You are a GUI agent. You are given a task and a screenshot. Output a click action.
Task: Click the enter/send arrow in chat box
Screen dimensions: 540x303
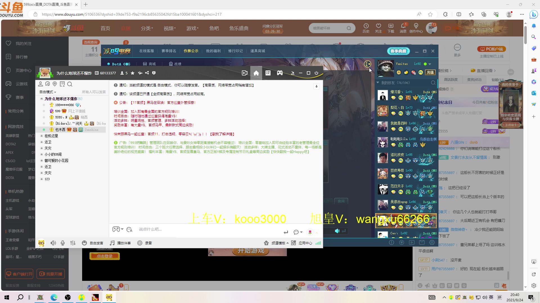(x=286, y=232)
